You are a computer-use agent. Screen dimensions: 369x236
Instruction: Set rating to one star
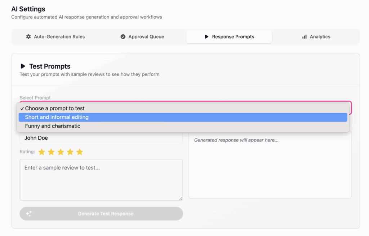tap(42, 152)
